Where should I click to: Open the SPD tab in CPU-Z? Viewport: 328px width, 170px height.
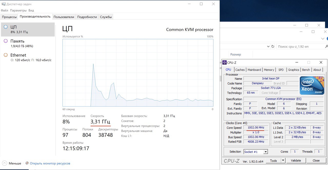tap(281, 70)
